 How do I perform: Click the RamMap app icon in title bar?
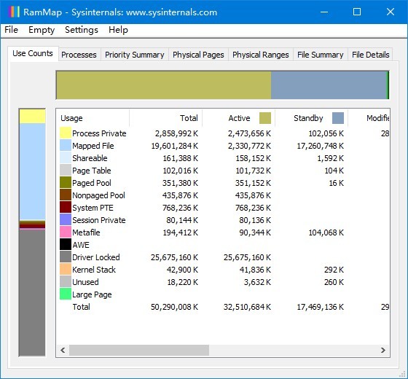(x=14, y=12)
